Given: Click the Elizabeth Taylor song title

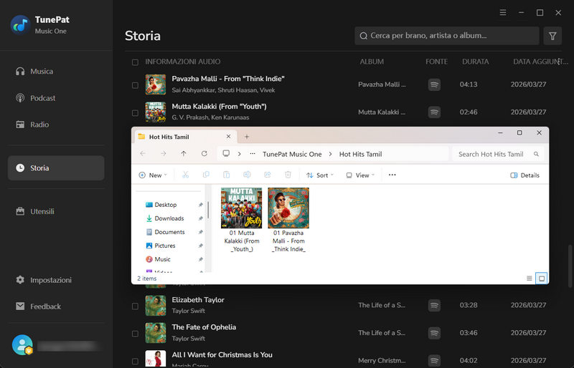Looking at the screenshot, I should (198, 300).
